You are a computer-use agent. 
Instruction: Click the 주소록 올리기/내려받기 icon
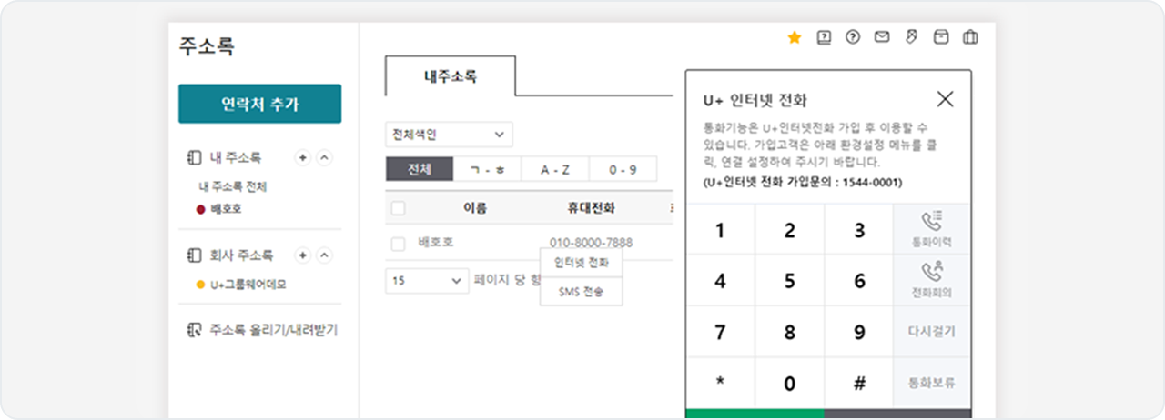193,329
